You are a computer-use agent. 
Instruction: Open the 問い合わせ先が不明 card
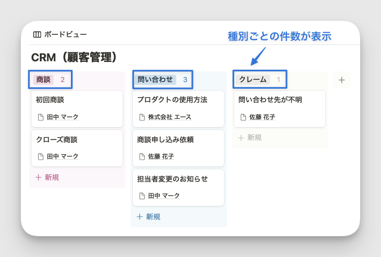280,109
